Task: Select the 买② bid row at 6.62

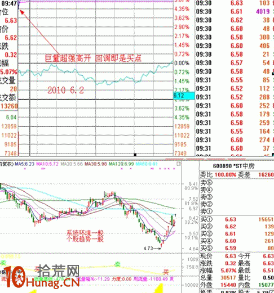Action: pos(237,227)
